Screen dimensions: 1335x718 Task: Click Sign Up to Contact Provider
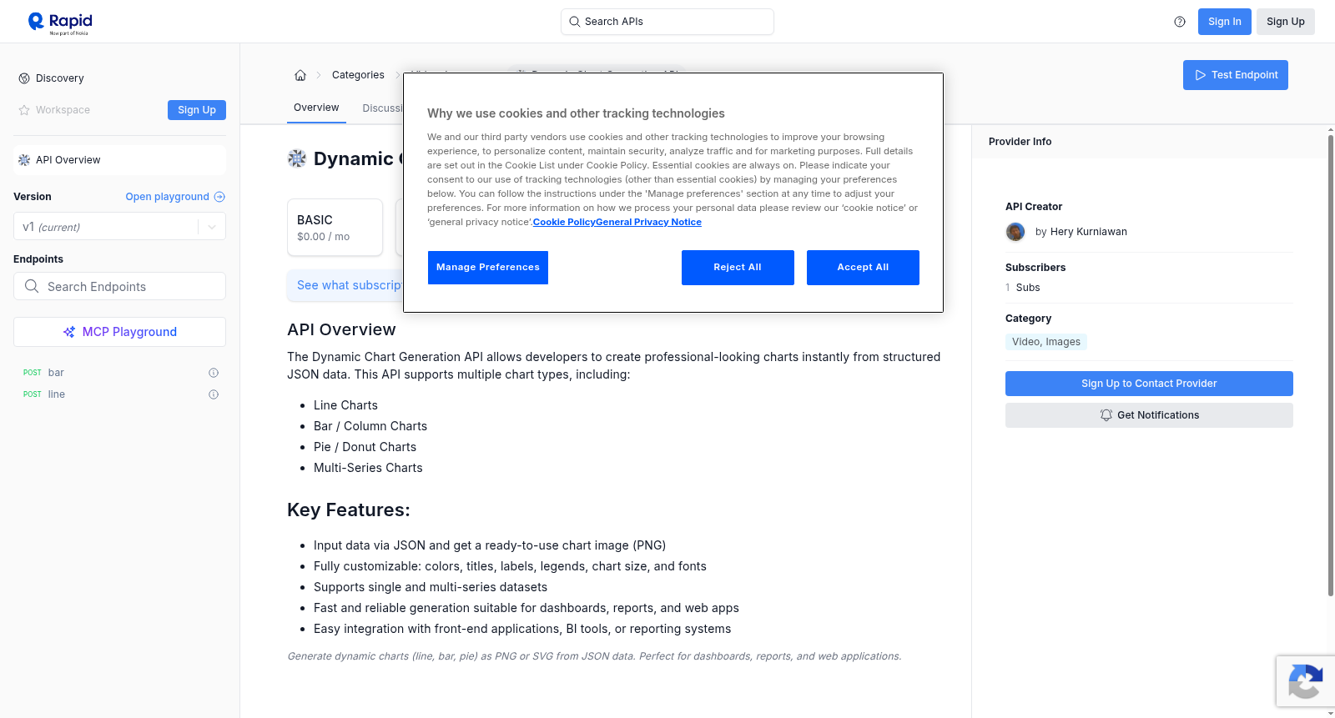(x=1149, y=384)
